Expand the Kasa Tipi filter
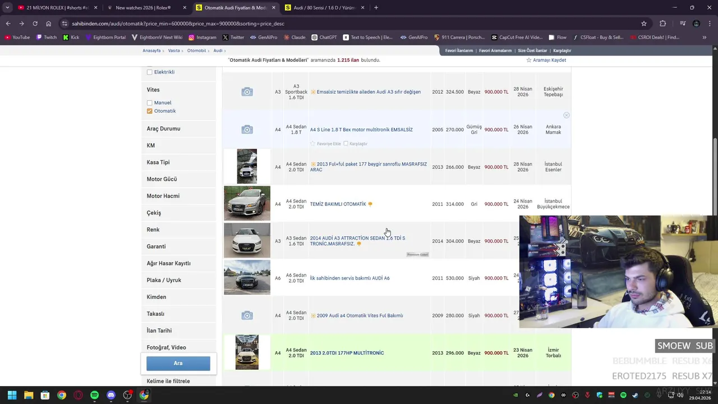This screenshot has height=404, width=718. click(178, 162)
